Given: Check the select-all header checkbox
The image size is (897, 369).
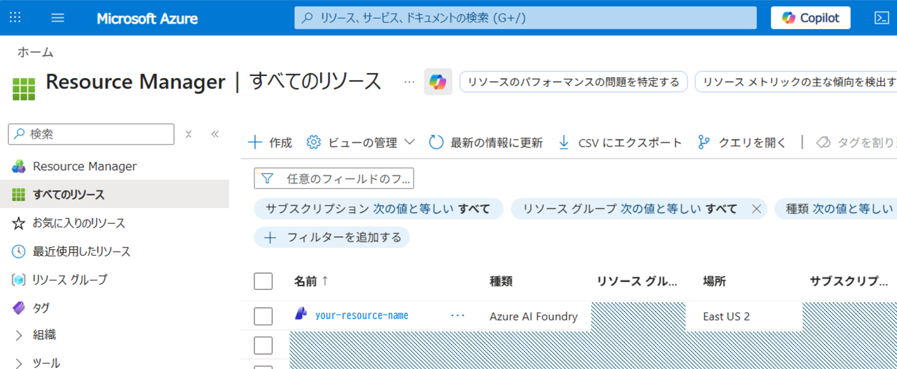Looking at the screenshot, I should (263, 281).
